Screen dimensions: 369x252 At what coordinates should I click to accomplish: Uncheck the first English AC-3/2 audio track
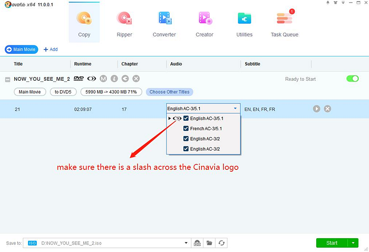186,139
